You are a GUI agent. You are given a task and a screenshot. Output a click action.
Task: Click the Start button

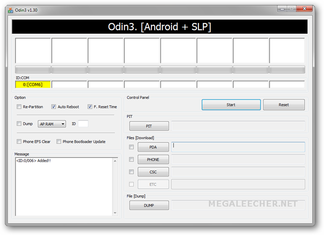click(x=231, y=105)
